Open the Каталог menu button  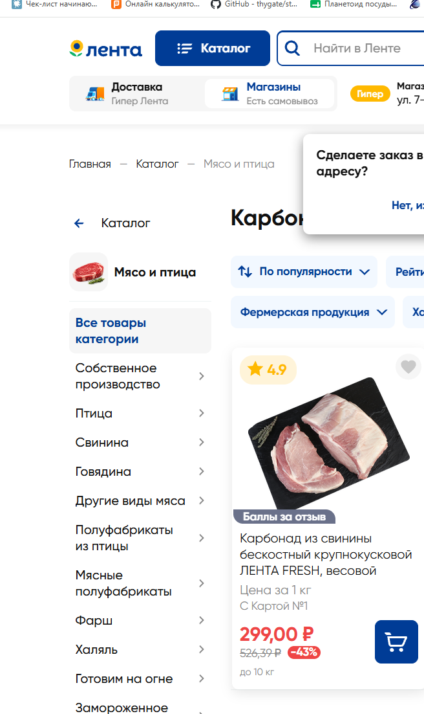[x=213, y=49]
